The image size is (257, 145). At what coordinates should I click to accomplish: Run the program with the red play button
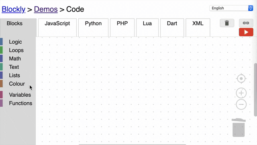point(246,32)
